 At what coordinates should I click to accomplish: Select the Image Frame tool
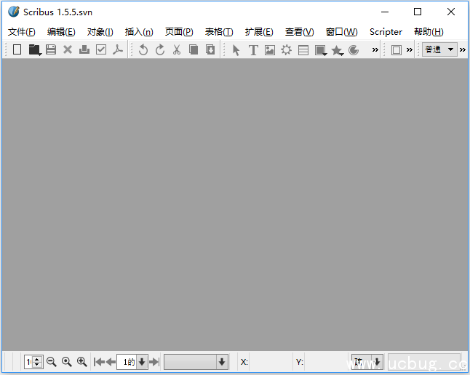tap(270, 49)
